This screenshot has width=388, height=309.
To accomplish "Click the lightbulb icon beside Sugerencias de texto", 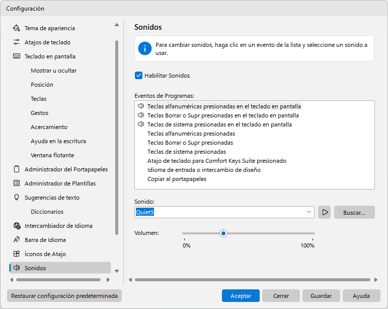I will pyautogui.click(x=17, y=197).
